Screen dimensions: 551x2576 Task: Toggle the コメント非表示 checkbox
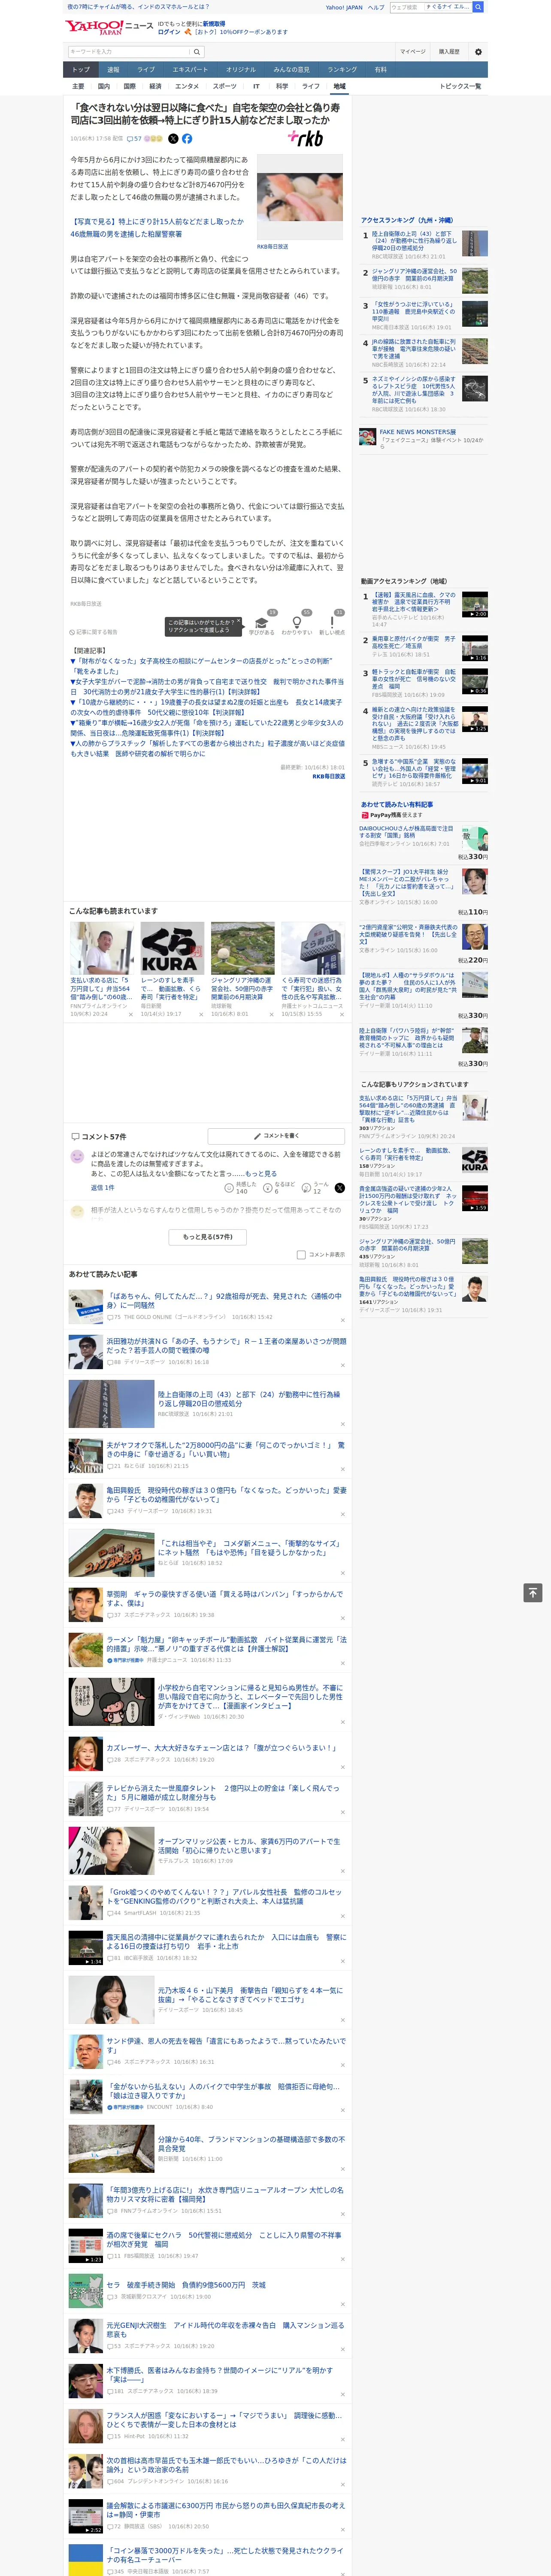tap(301, 1254)
